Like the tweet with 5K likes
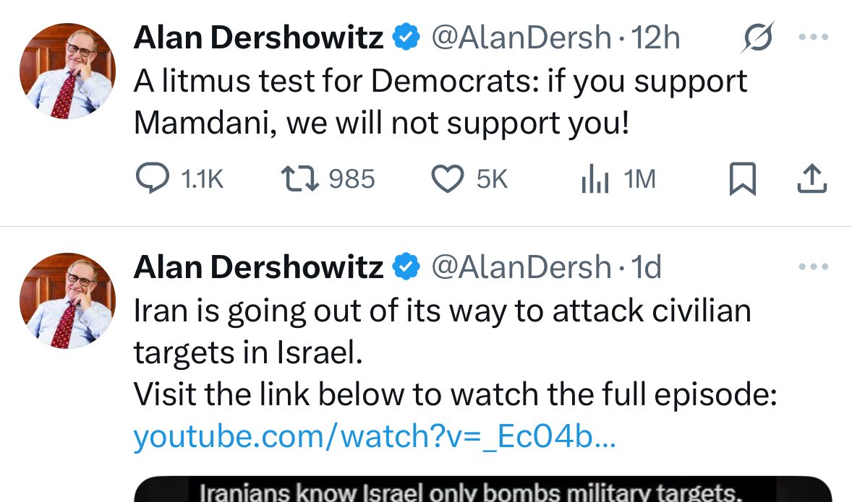The width and height of the screenshot is (852, 502). point(447,178)
